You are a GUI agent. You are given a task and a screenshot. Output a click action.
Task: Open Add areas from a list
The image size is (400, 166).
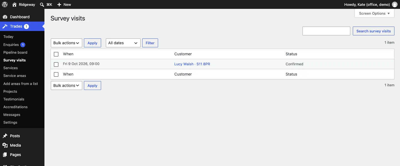[21, 84]
